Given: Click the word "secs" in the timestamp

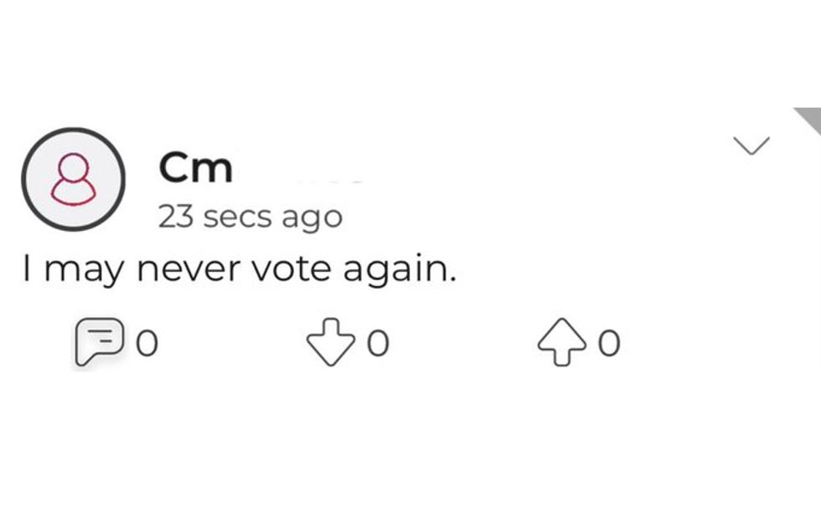Looking at the screenshot, I should 237,217.
